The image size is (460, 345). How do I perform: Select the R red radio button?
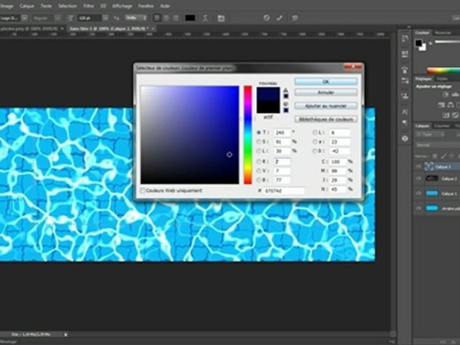(x=259, y=161)
